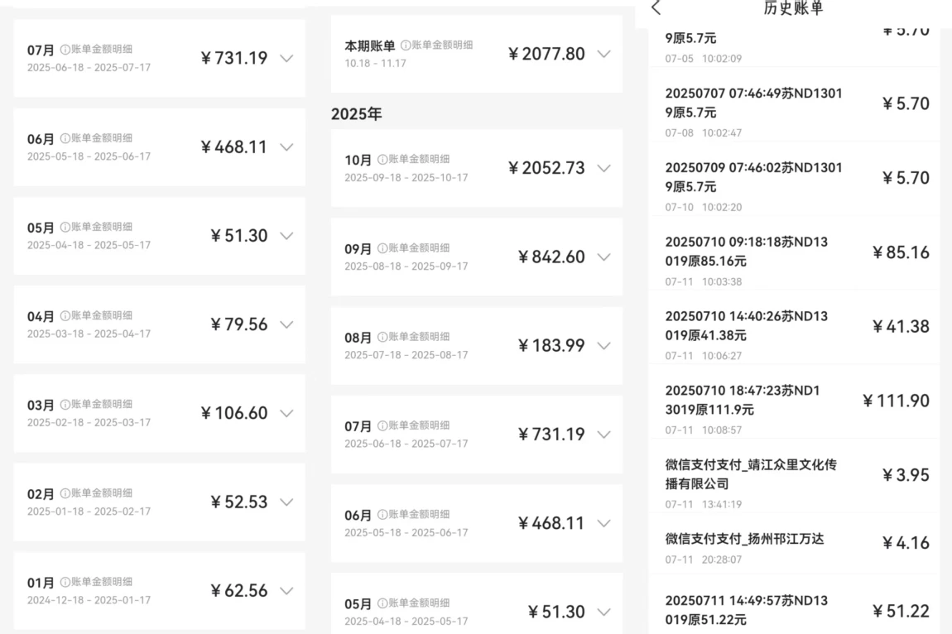Expand the 10月 ¥2052.73 bill chevron
Screen dimensions: 952x634
(x=603, y=168)
